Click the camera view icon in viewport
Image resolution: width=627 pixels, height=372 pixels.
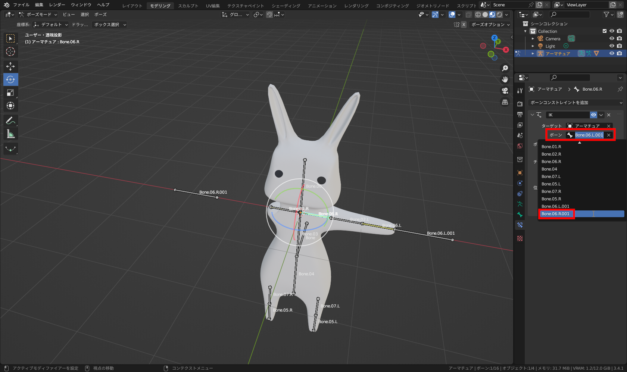click(505, 91)
